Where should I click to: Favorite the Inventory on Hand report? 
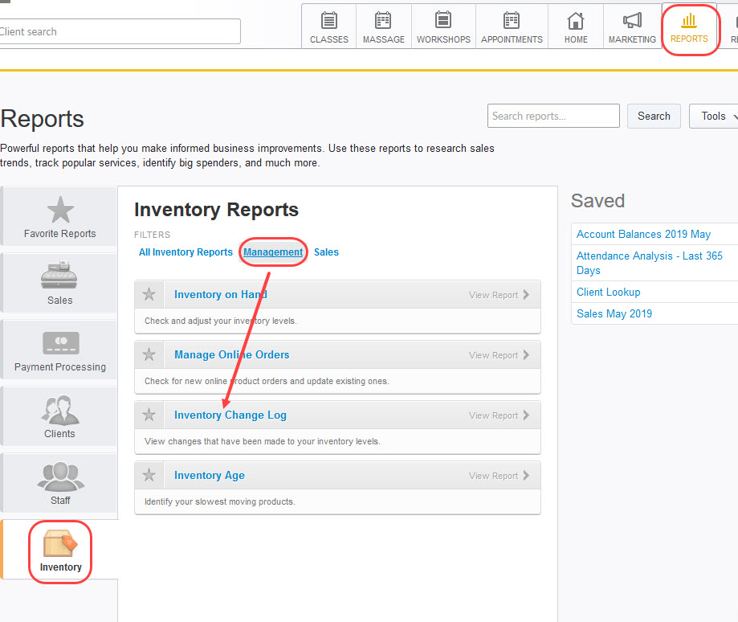point(149,295)
